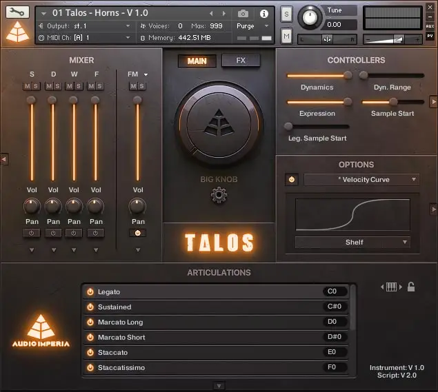Image resolution: width=438 pixels, height=392 pixels.
Task: Toggle the articulation padlock icon
Action: click(411, 287)
